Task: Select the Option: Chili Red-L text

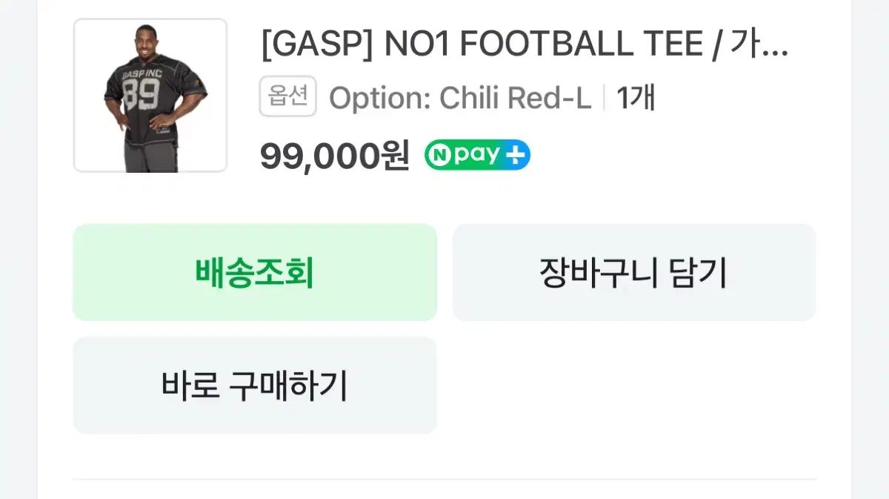Action: [460, 98]
